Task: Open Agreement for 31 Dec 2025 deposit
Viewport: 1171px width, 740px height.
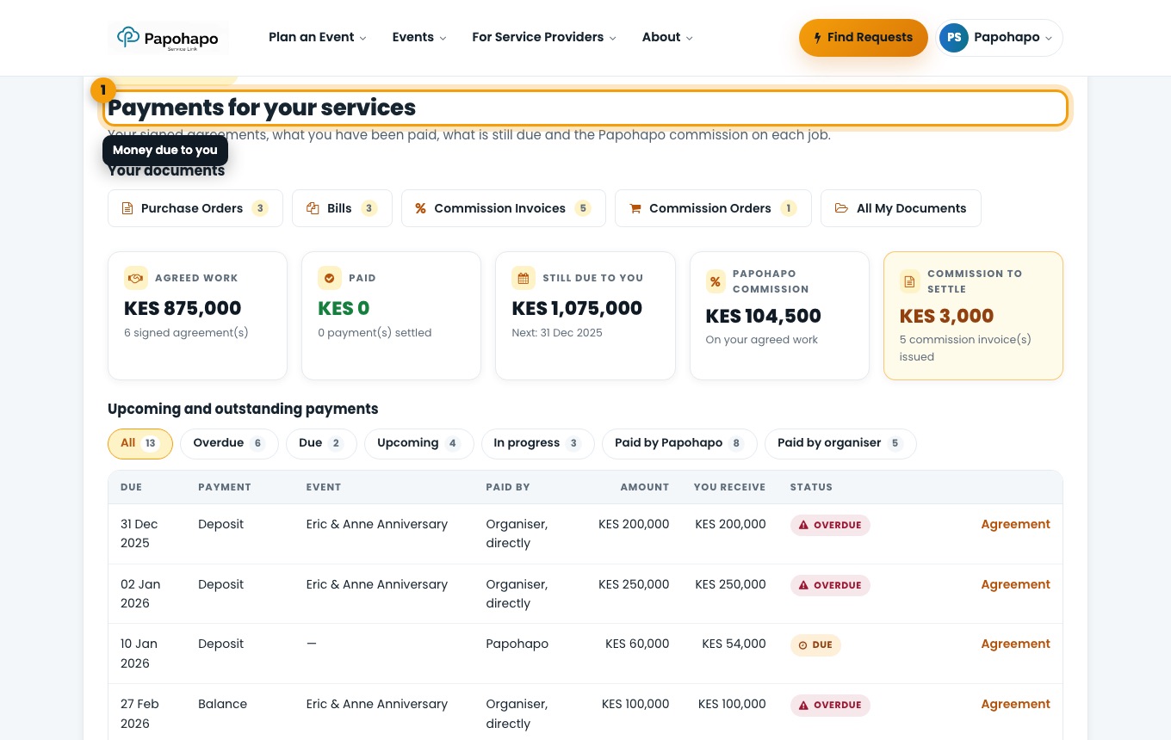Action: point(1016,524)
